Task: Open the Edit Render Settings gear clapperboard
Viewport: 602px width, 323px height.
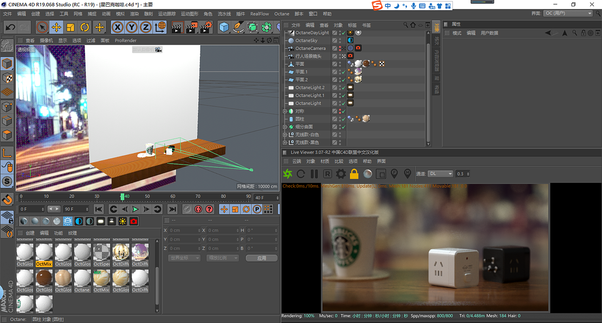Action: (206, 27)
